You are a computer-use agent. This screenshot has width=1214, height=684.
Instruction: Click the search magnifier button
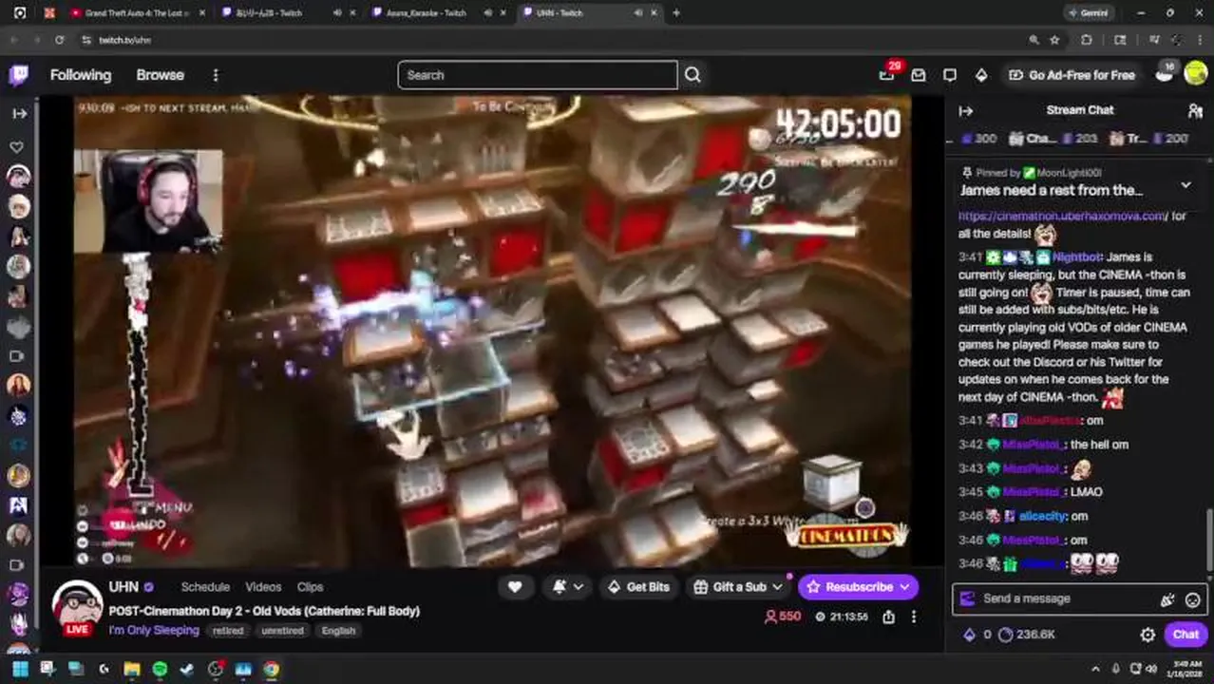pos(692,75)
